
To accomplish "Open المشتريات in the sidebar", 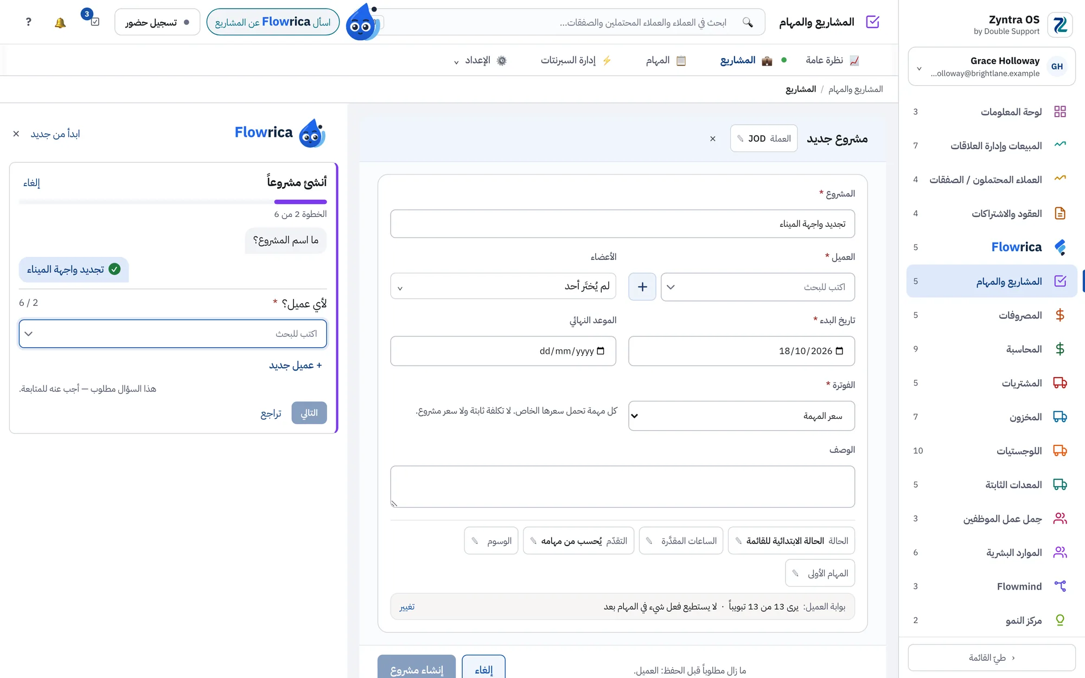I will (x=991, y=383).
